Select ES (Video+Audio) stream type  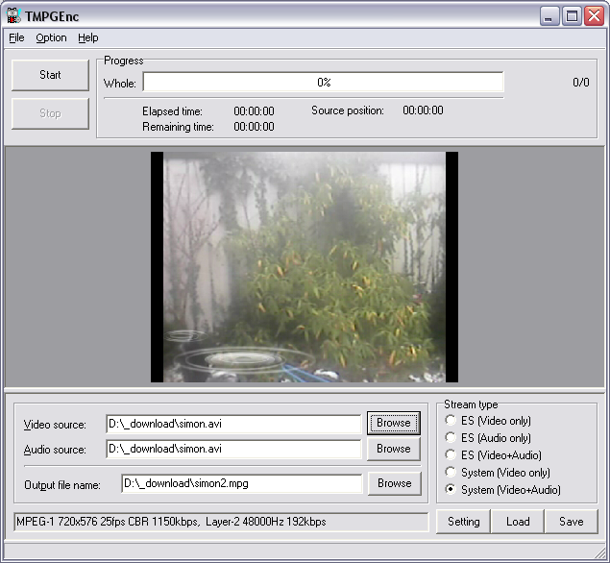click(x=494, y=454)
